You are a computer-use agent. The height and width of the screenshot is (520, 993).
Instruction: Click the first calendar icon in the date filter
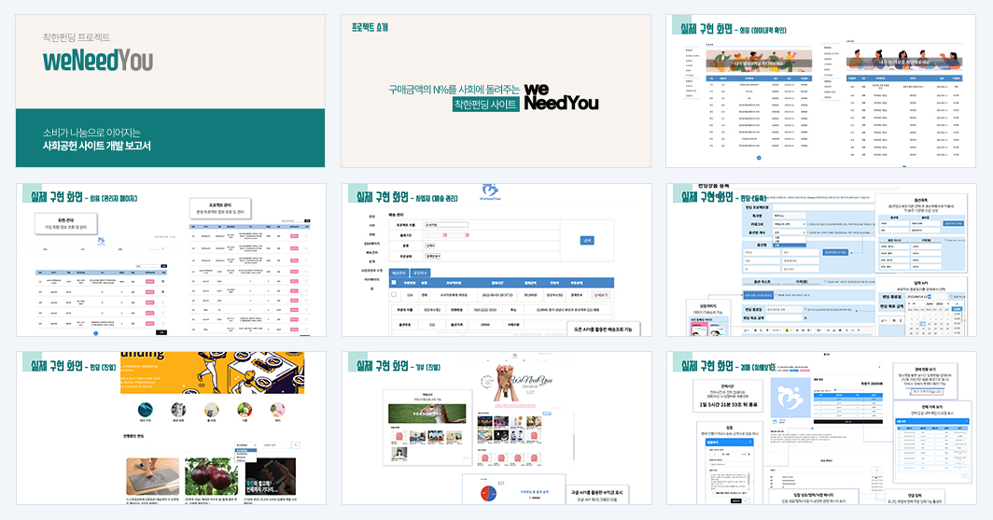[444, 235]
